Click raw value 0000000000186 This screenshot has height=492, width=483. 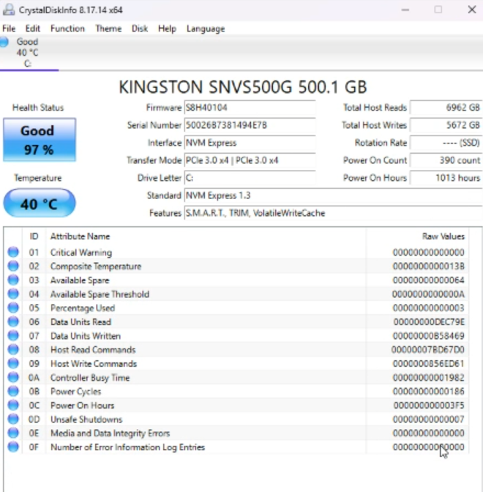[428, 391]
